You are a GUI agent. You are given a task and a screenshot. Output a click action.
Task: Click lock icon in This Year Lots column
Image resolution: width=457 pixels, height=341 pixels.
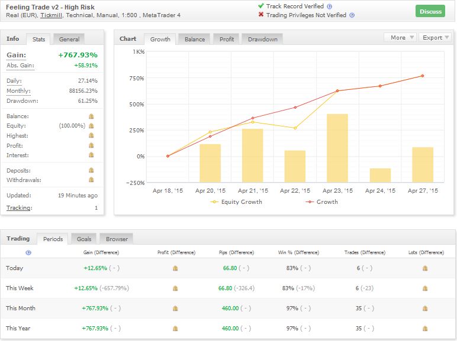[x=426, y=329]
